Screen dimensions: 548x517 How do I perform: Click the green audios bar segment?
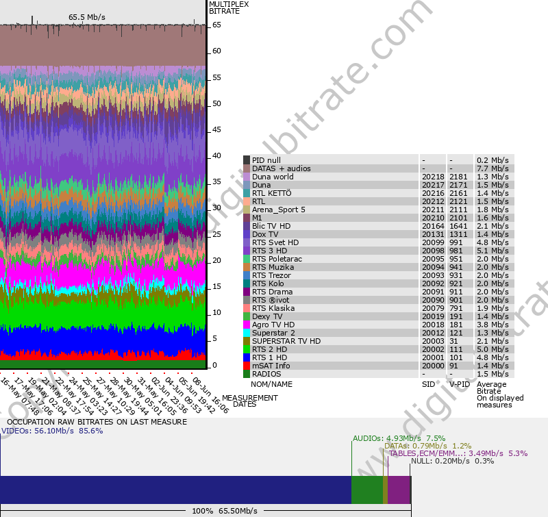[367, 490]
